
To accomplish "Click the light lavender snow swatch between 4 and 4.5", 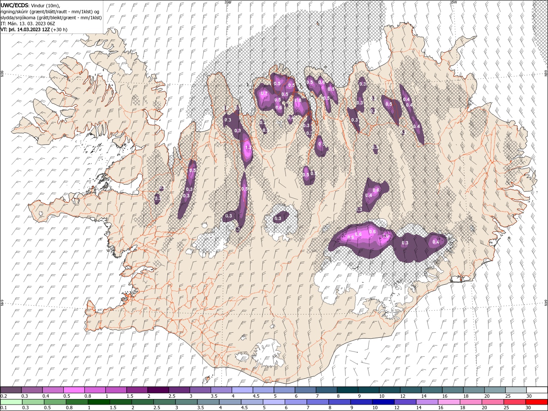I will coord(242,390).
